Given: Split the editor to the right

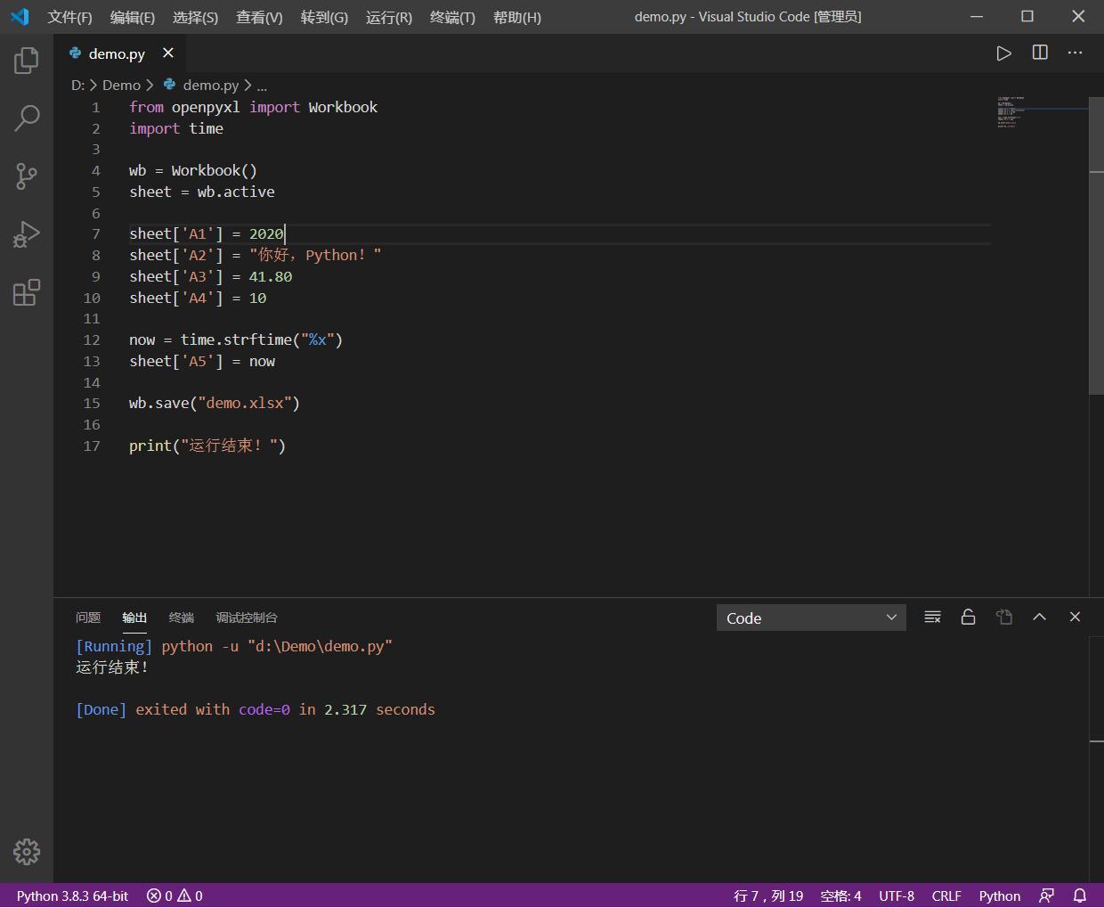Looking at the screenshot, I should coord(1040,53).
